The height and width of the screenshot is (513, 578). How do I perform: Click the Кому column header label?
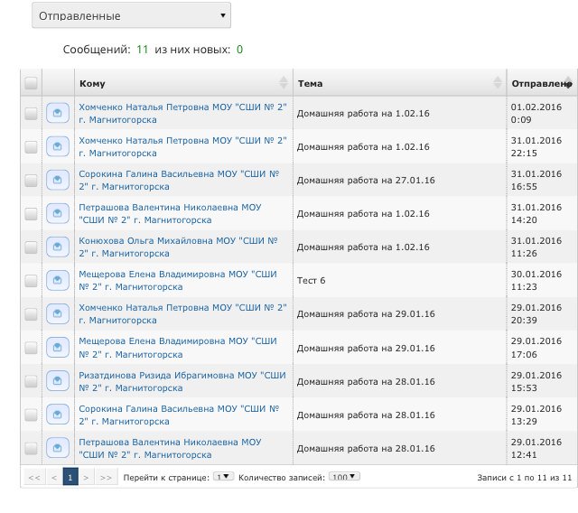[x=92, y=84]
